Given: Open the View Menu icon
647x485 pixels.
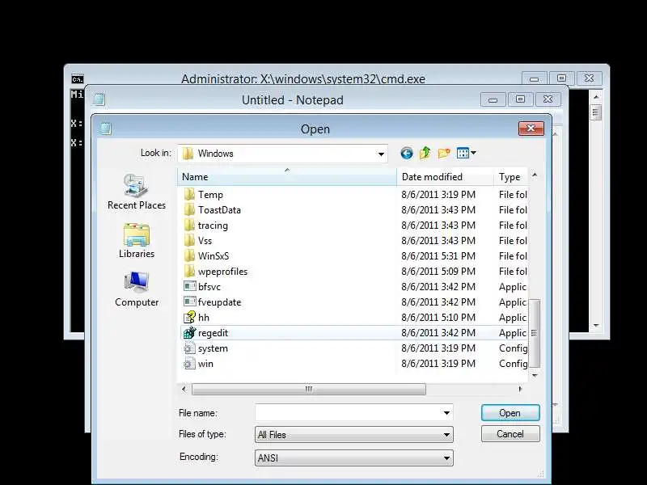Looking at the screenshot, I should tap(463, 153).
